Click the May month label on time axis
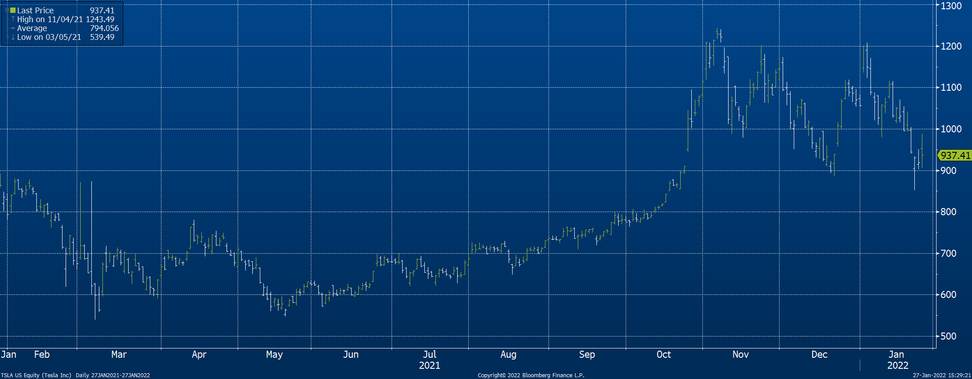 pyautogui.click(x=274, y=355)
